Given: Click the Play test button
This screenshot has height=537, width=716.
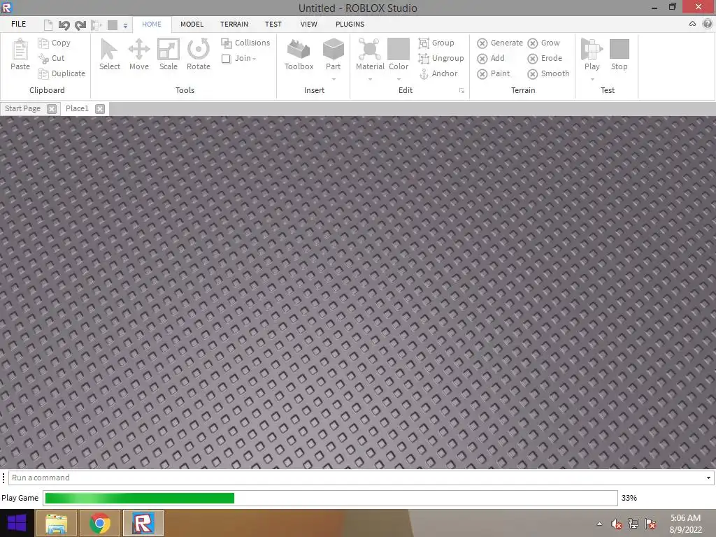Looking at the screenshot, I should (x=592, y=55).
